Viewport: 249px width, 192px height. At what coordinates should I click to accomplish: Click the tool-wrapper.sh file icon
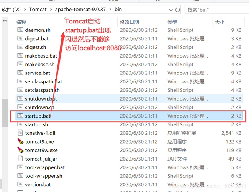[x=20, y=176]
